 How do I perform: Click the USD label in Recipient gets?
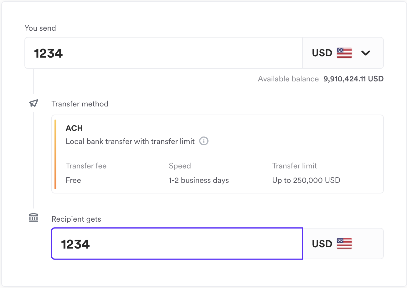pyautogui.click(x=322, y=244)
